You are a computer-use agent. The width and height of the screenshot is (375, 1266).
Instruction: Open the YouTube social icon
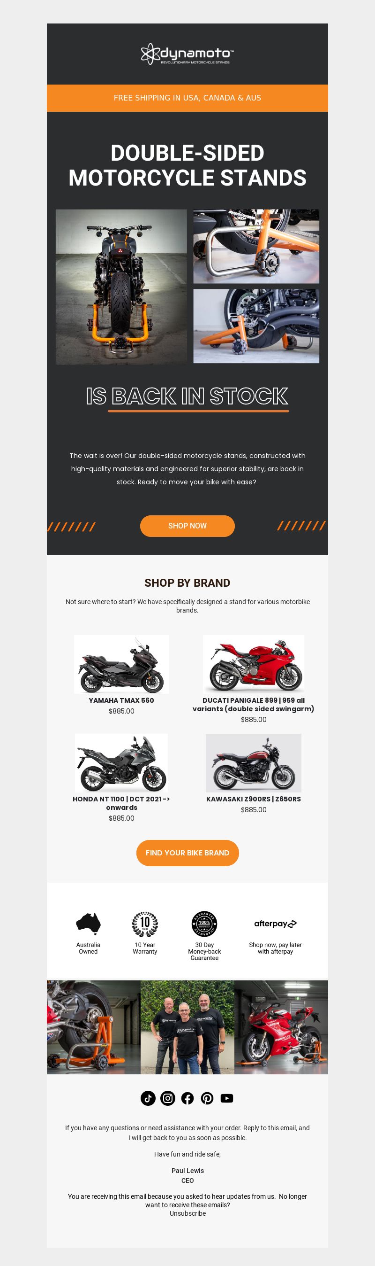tap(227, 1098)
